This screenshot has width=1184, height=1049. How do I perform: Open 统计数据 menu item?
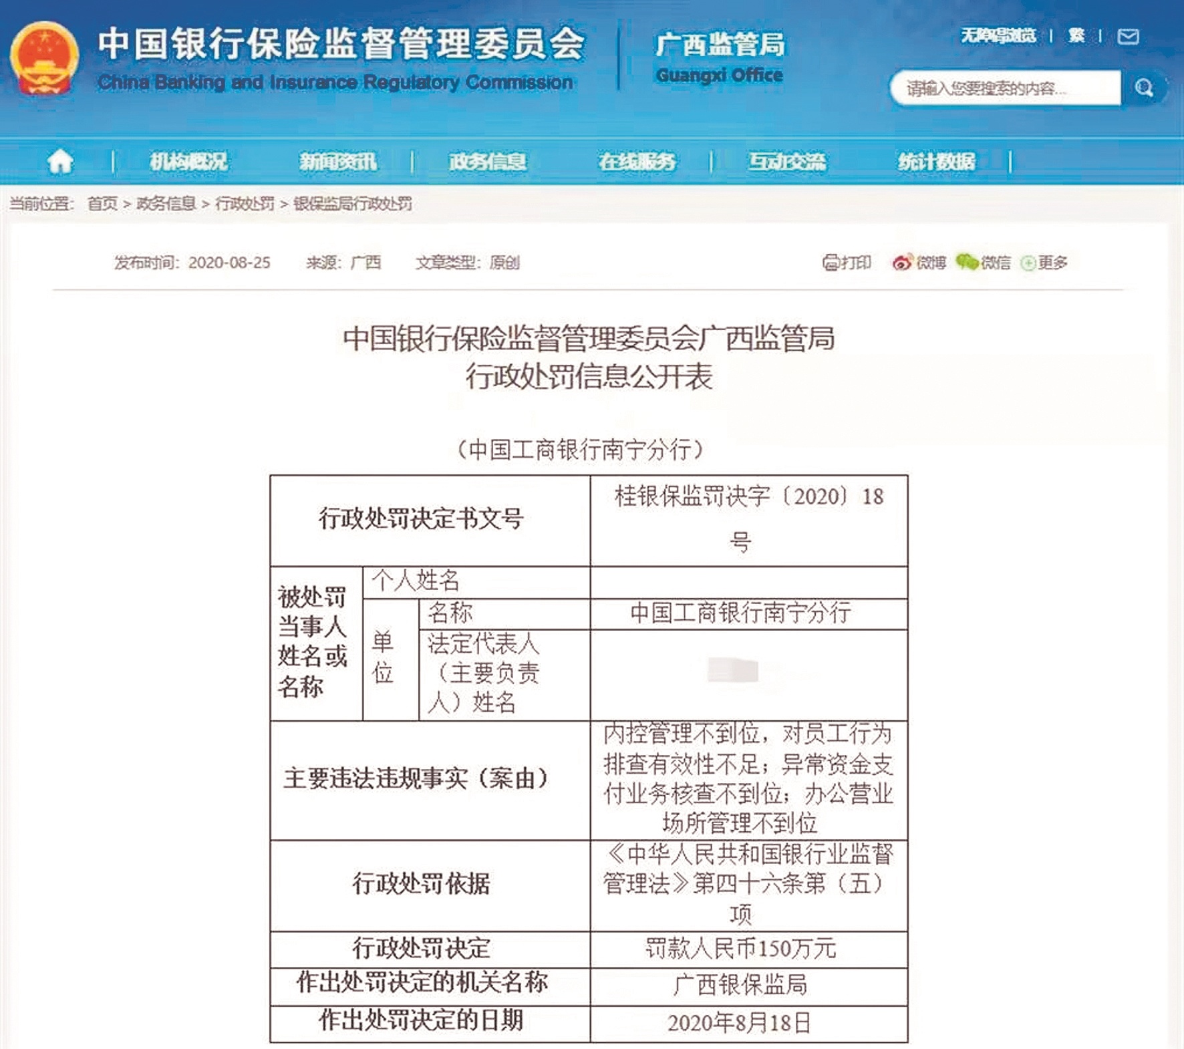[936, 161]
